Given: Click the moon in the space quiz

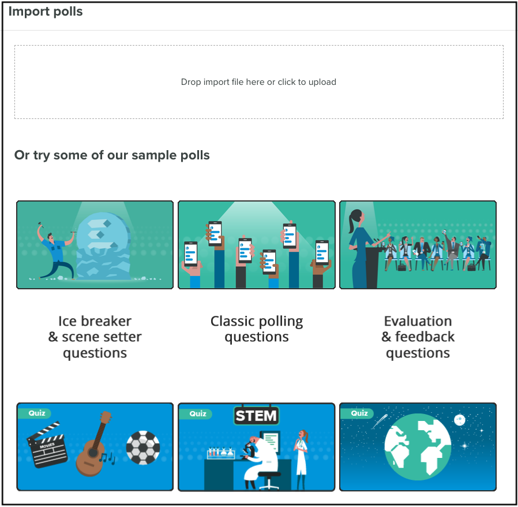Looking at the screenshot, I should pos(460,420).
